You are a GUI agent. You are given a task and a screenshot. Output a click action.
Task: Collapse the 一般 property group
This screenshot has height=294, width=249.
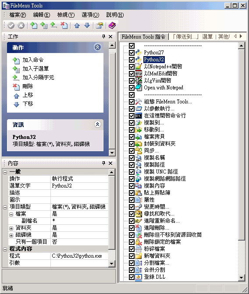tap(5, 172)
